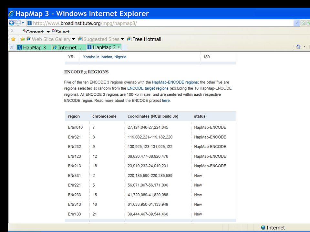Click the ENr321 region cell
The height and width of the screenshot is (232, 310).
[74, 137]
